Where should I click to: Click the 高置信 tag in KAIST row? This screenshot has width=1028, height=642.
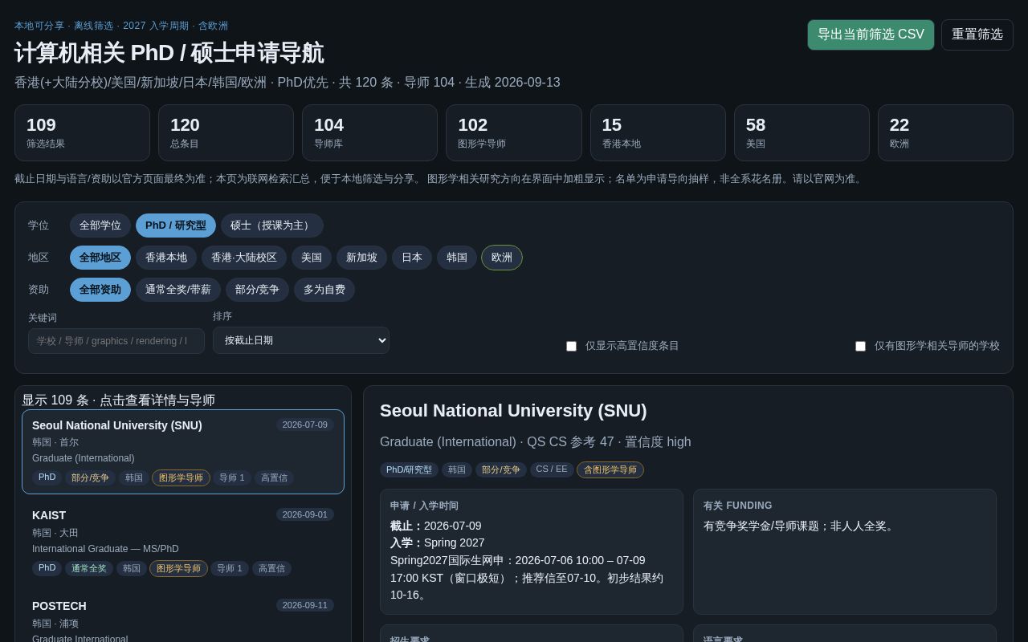coord(271,568)
